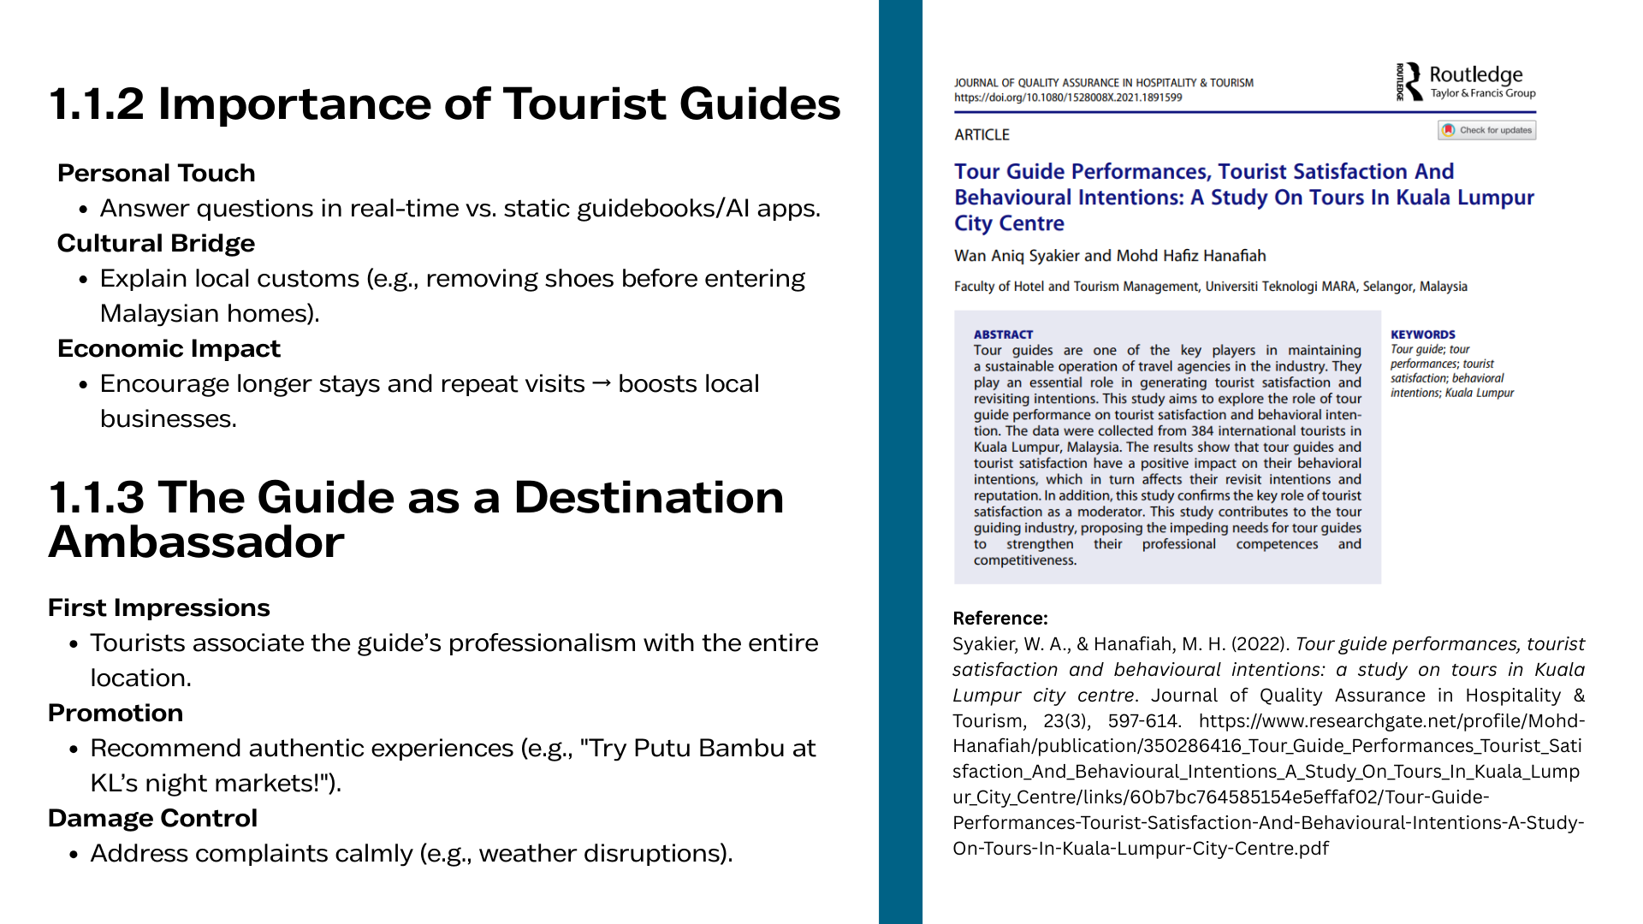The width and height of the screenshot is (1643, 924).
Task: Click the Damage Control subheading
Action: 152,818
